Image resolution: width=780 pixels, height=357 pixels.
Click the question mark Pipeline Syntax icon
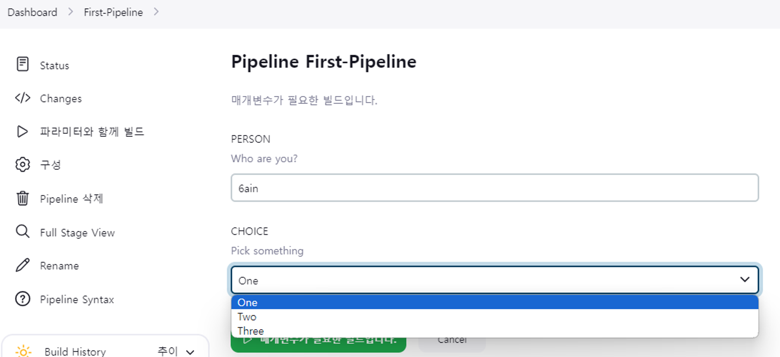pos(23,299)
